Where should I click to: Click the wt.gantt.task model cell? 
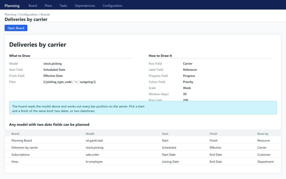94,140
